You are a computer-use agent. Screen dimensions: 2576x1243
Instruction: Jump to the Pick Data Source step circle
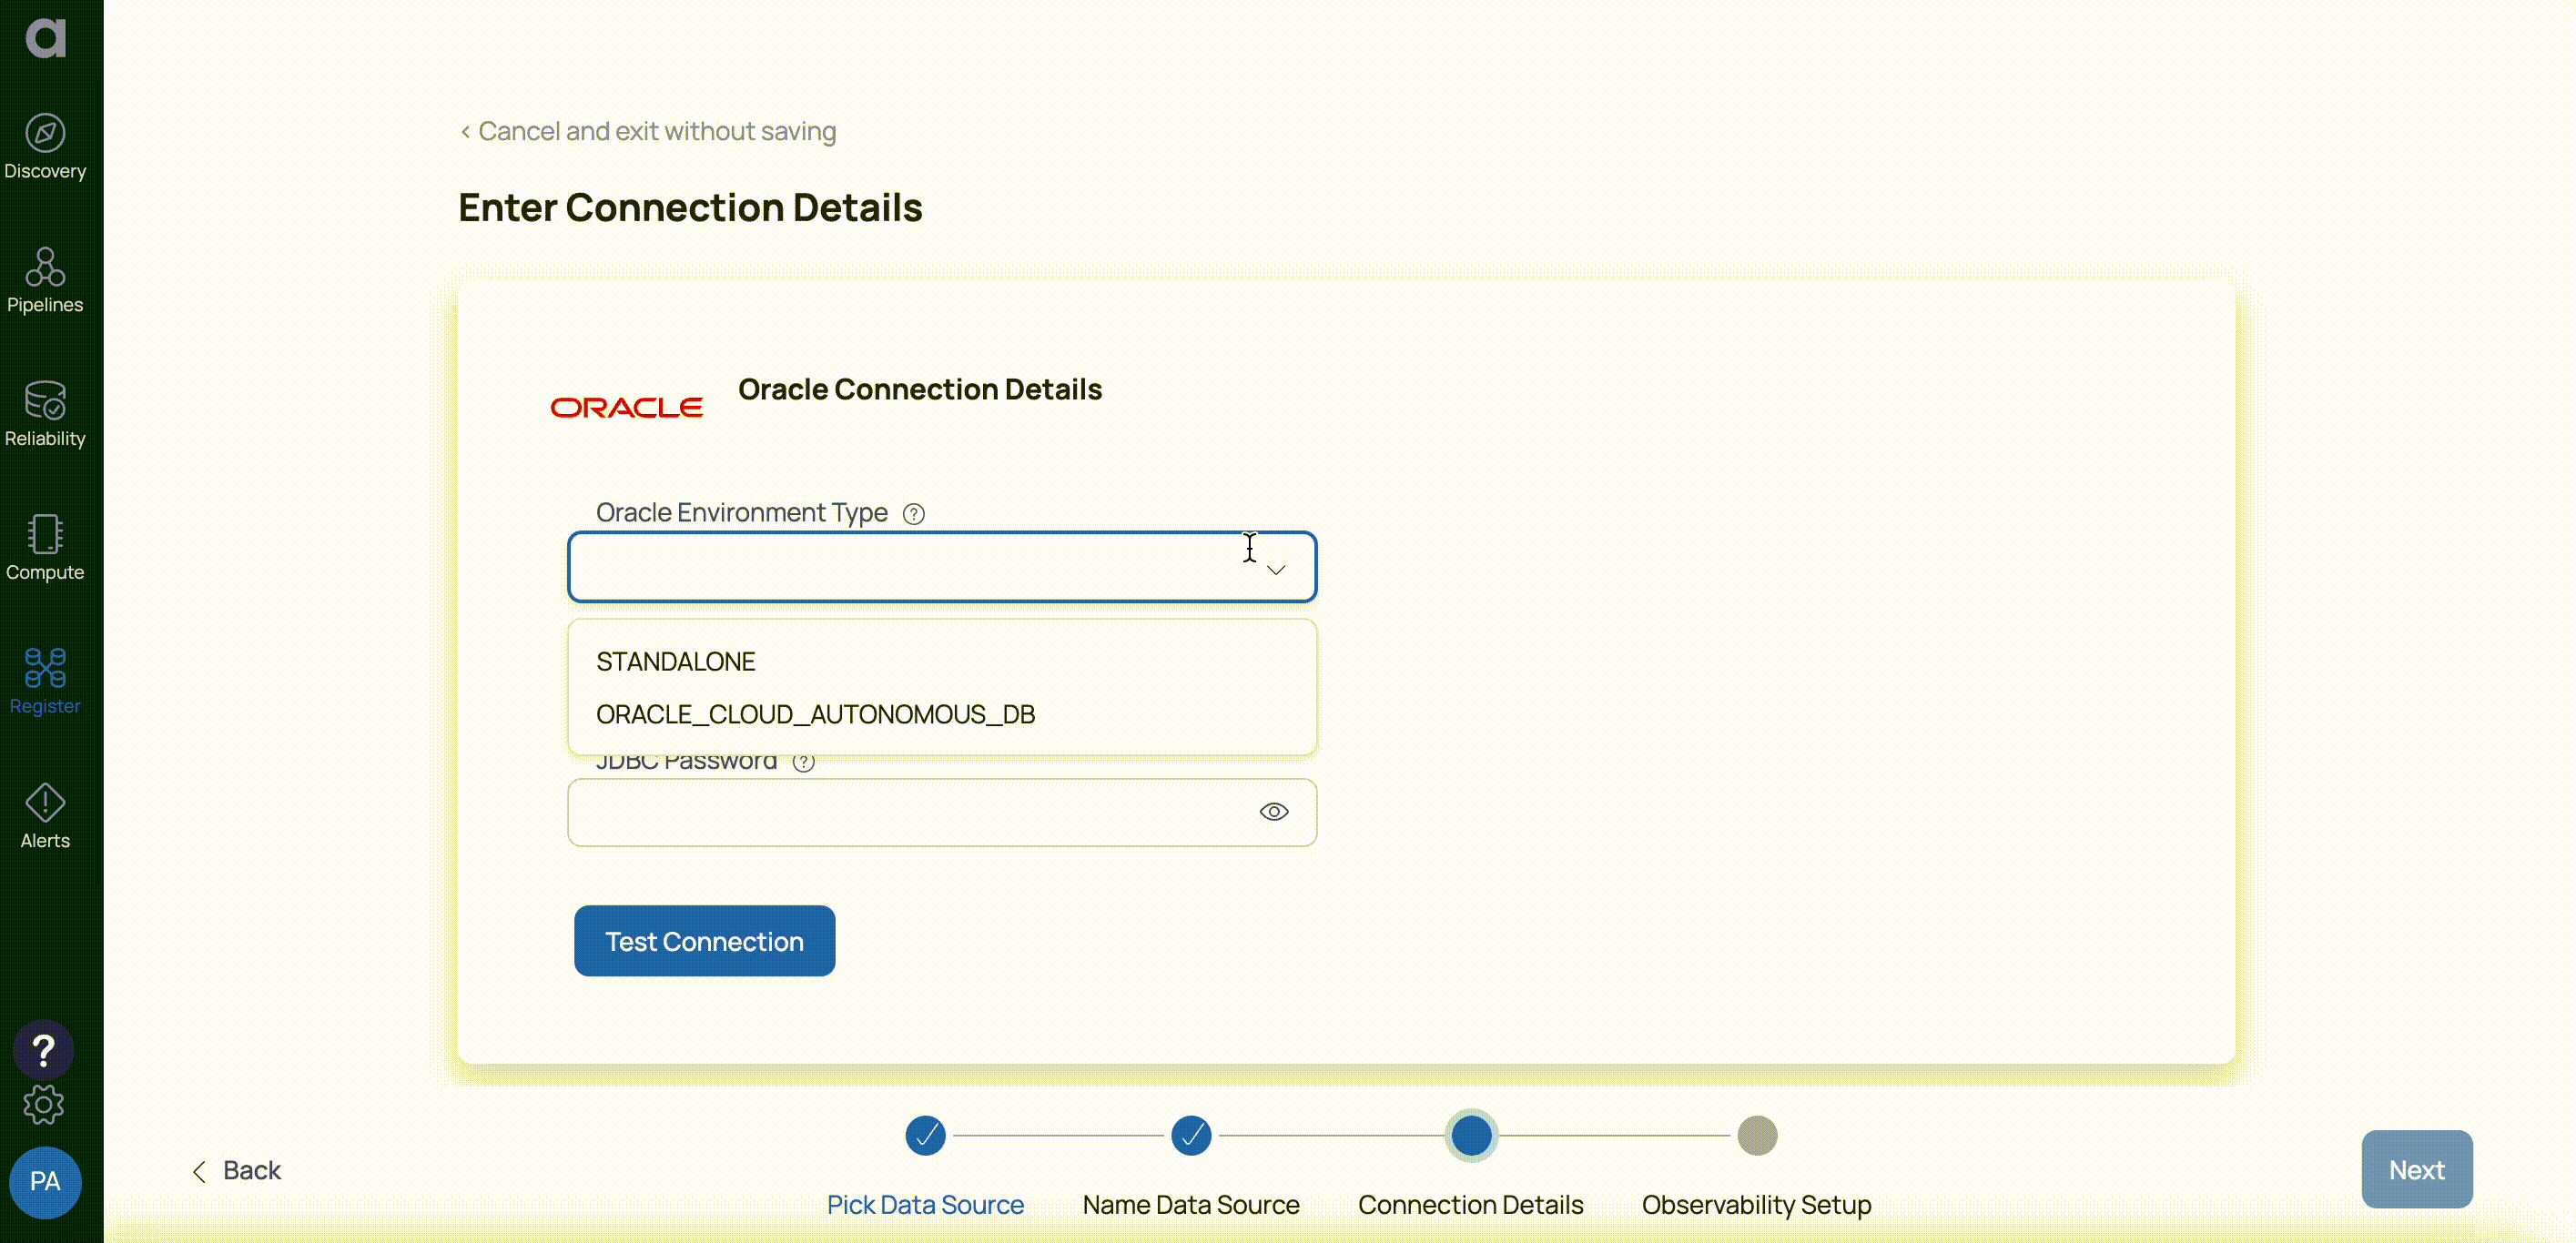coord(925,1136)
